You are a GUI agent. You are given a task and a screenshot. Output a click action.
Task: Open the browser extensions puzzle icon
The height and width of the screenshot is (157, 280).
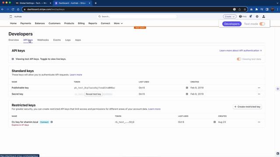point(256,9)
